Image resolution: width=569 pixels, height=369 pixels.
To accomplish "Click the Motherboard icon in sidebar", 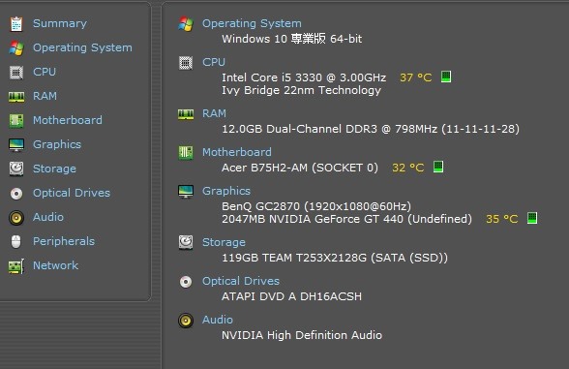I will click(x=16, y=120).
